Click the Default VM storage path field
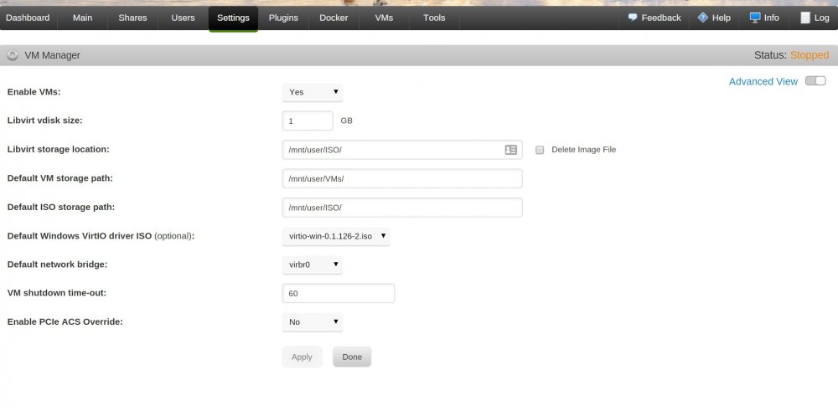 point(402,179)
